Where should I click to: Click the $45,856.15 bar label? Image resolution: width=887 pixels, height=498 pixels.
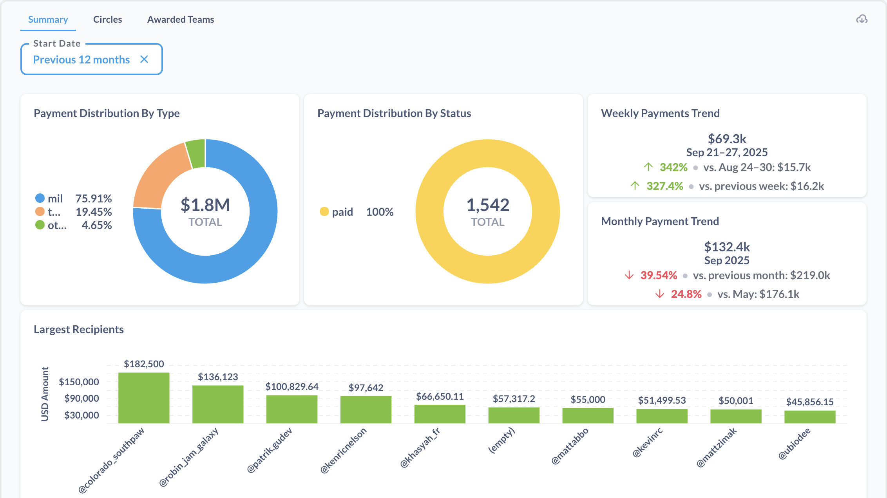coord(810,402)
